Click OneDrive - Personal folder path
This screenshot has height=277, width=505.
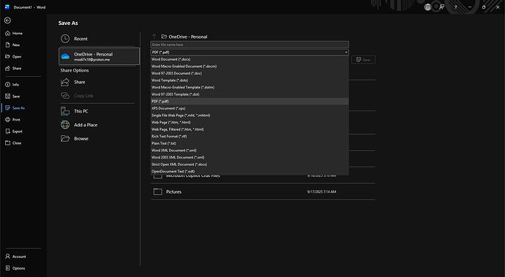(184, 37)
